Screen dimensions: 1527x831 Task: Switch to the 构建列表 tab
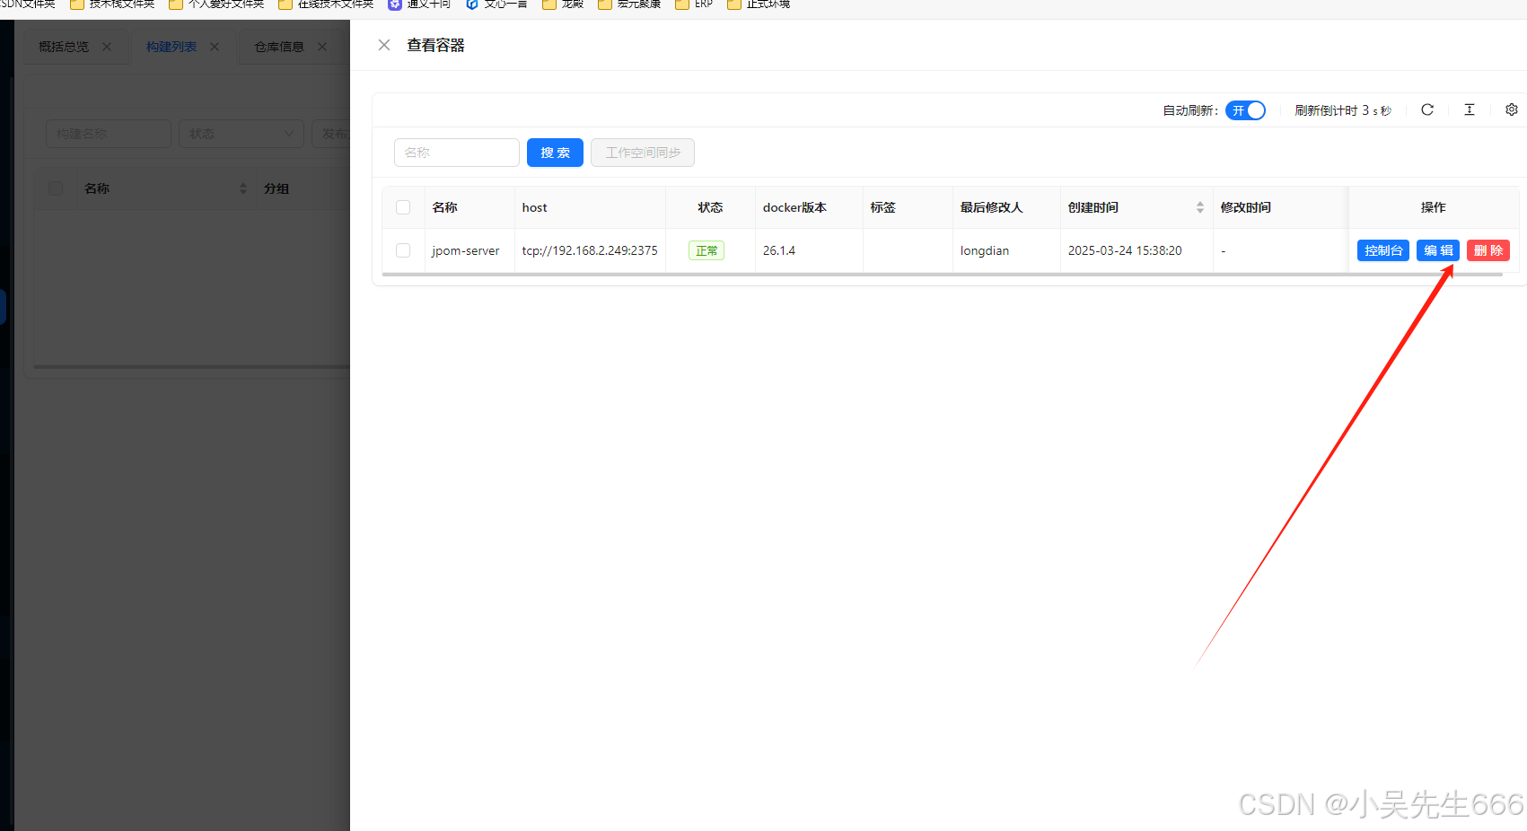[x=171, y=47]
